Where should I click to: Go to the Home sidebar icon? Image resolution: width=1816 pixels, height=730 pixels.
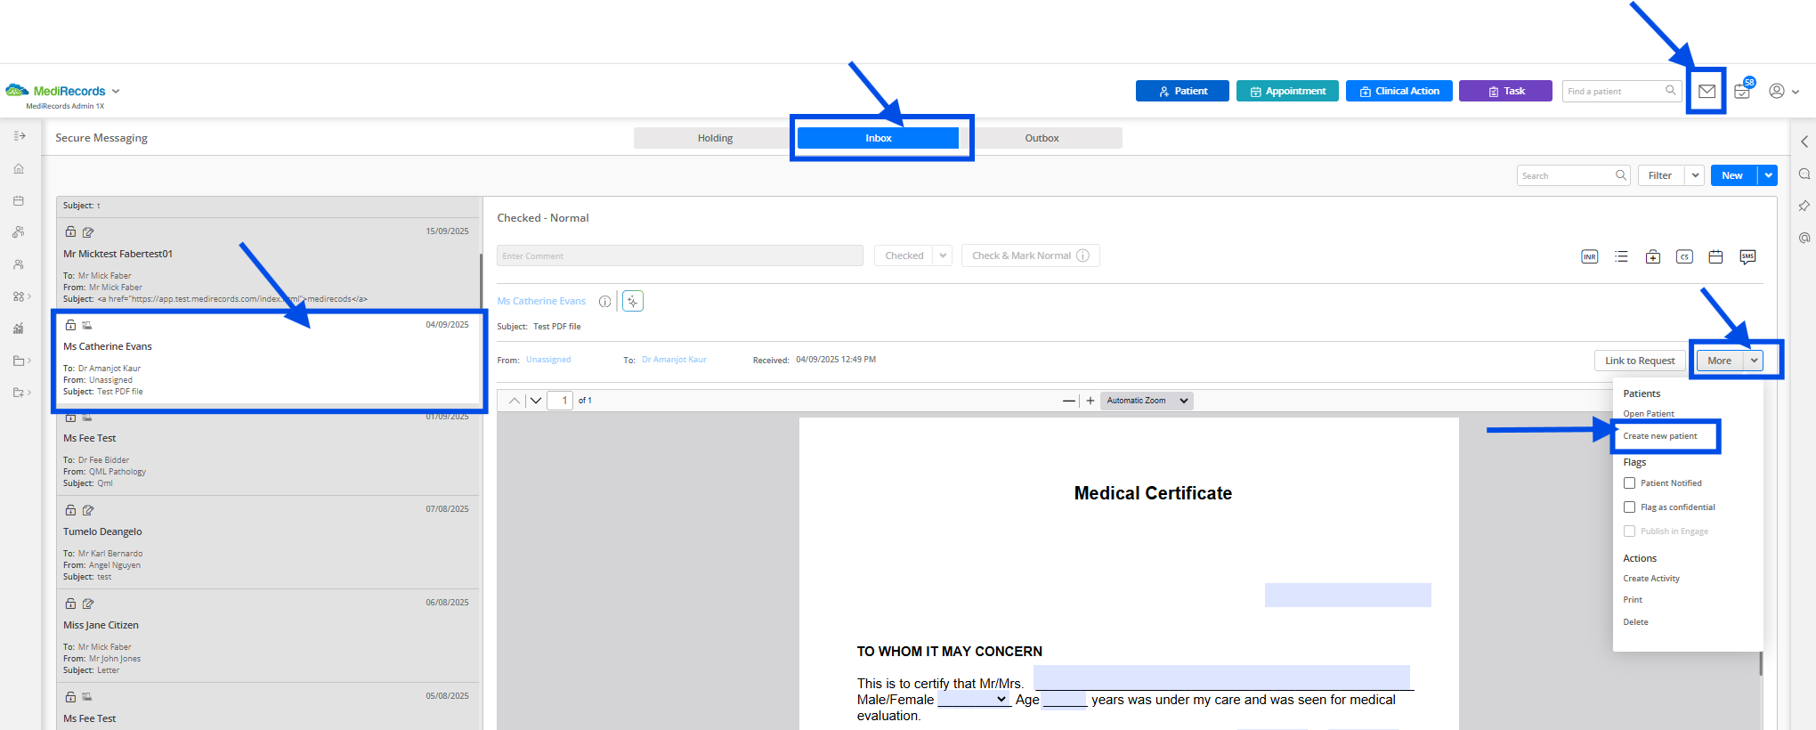[19, 168]
